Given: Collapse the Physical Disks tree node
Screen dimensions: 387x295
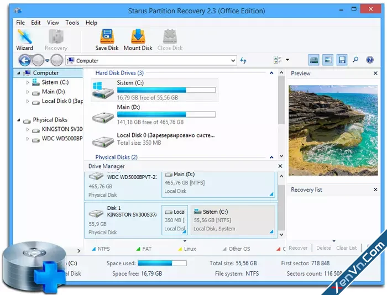Looking at the screenshot, I should tap(19, 120).
